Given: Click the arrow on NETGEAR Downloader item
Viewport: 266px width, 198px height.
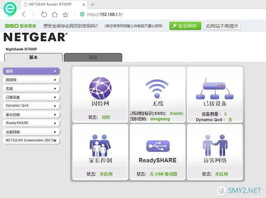Looking at the screenshot, I should click(55, 140).
